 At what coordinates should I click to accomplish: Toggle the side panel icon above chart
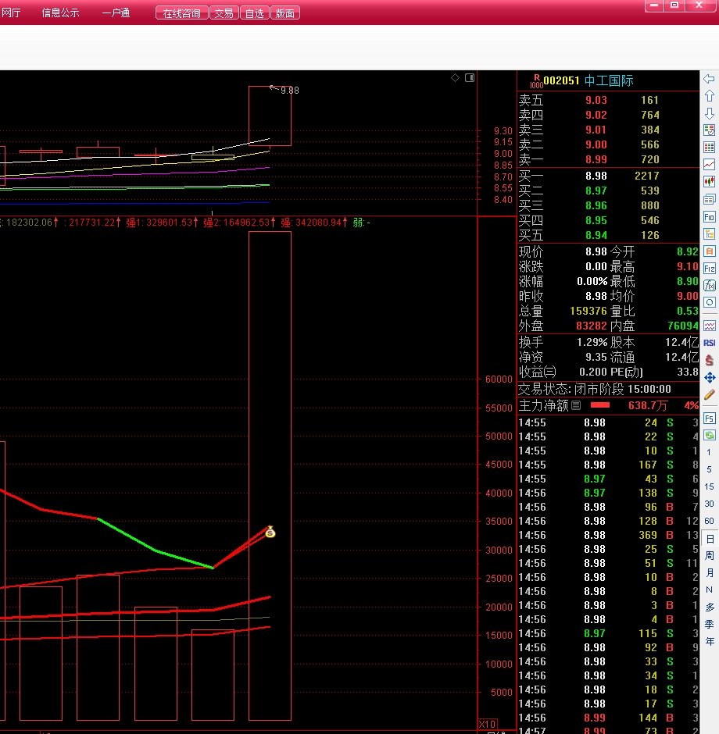click(x=470, y=77)
